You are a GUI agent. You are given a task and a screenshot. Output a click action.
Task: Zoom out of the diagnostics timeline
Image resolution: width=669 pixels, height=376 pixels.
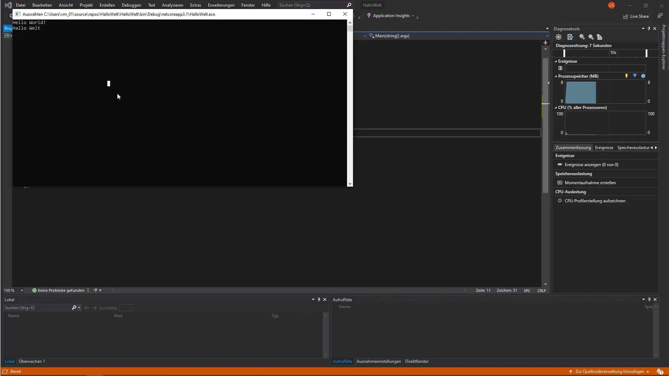591,37
